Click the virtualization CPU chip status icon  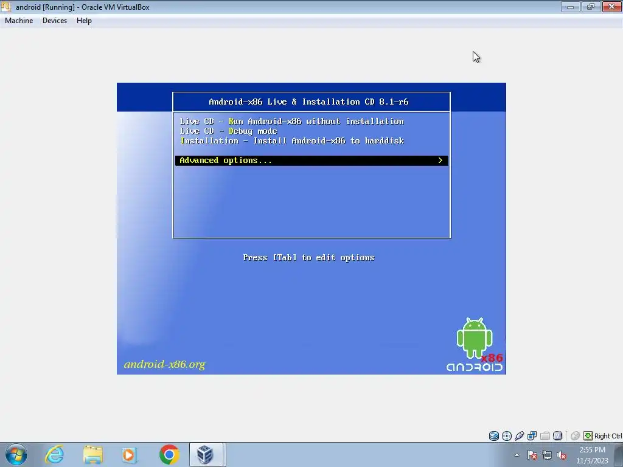click(x=557, y=435)
